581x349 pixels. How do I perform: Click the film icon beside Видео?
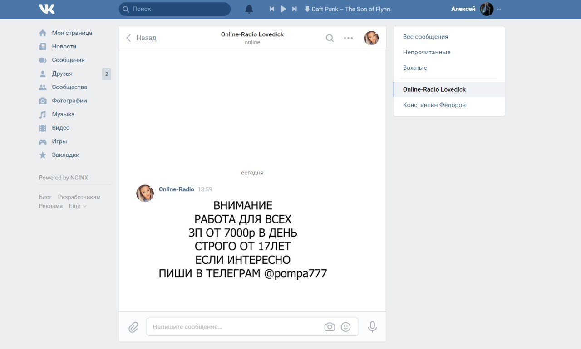coord(43,128)
